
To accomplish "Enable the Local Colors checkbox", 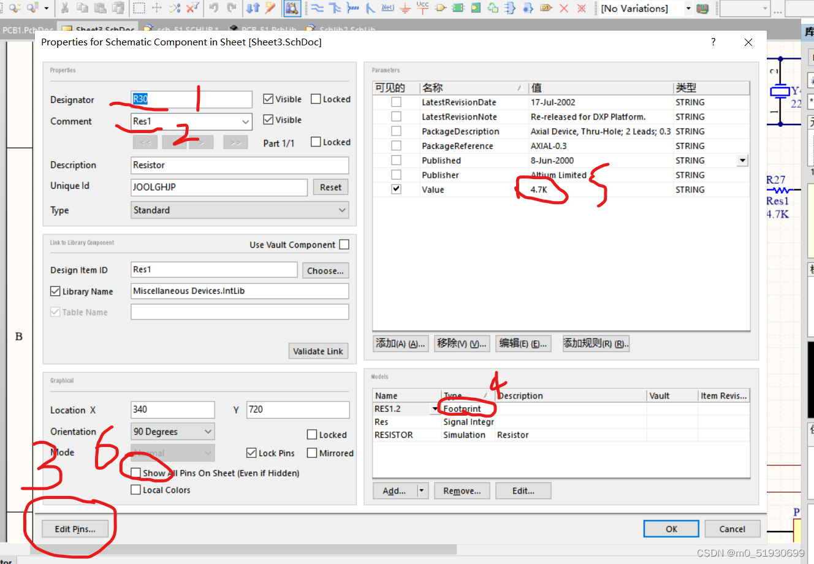I will tap(136, 490).
